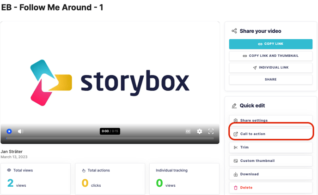Open Call to action option

271,134
